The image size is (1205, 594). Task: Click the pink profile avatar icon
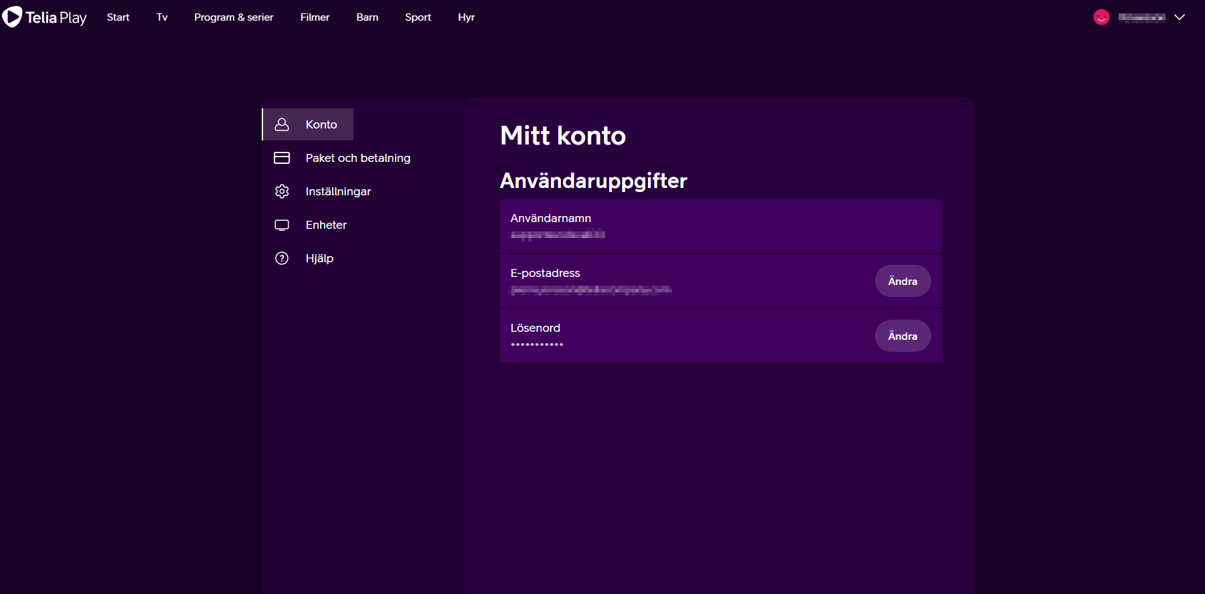(x=1101, y=17)
